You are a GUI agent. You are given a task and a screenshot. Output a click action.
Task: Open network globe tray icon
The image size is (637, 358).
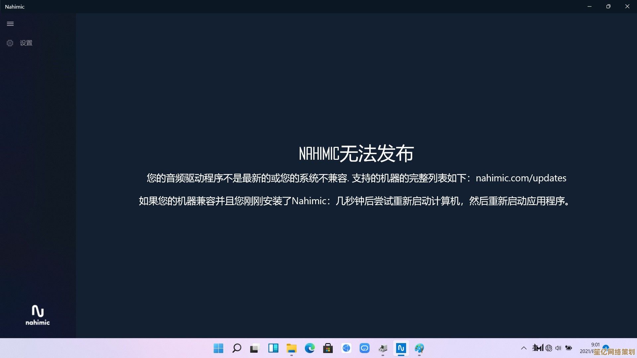click(x=549, y=348)
